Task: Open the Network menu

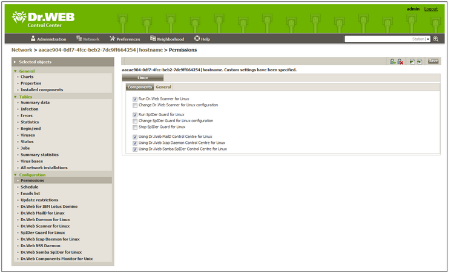Action: (88, 39)
